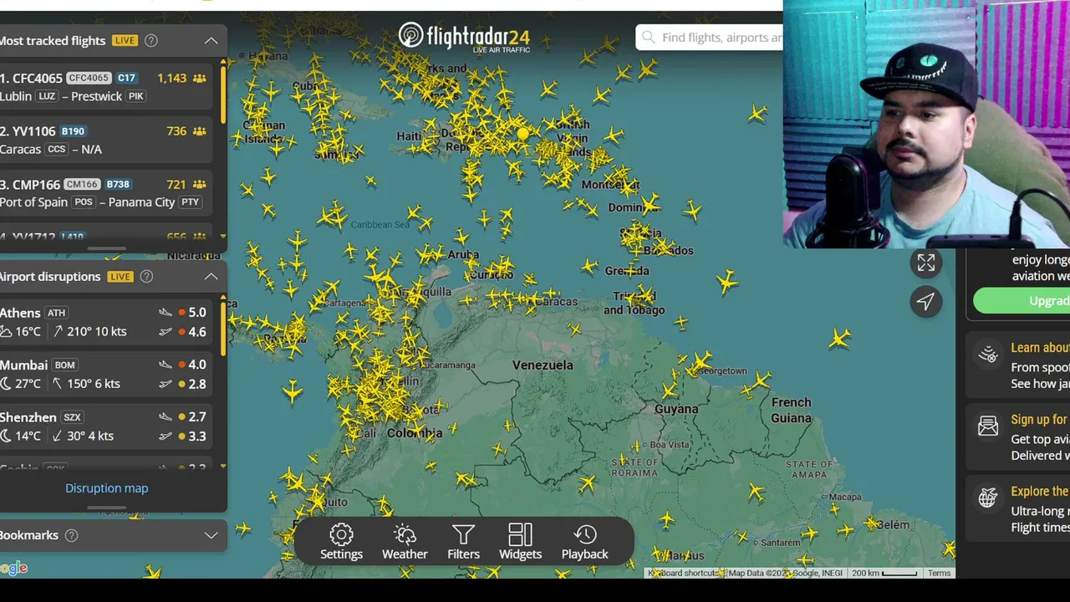The height and width of the screenshot is (602, 1070).
Task: Click the Find flights, airports search field
Action: 711,38
